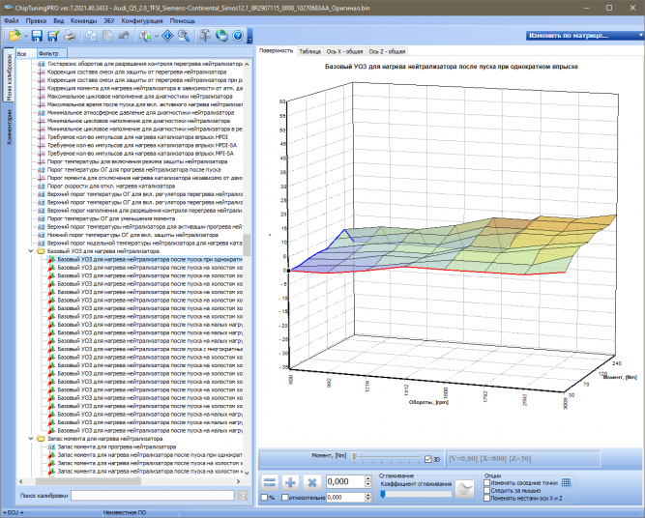This screenshot has width=645, height=518.
Task: Select the first 'Базовый УОЗ ... при однократн' map
Action: click(150, 259)
